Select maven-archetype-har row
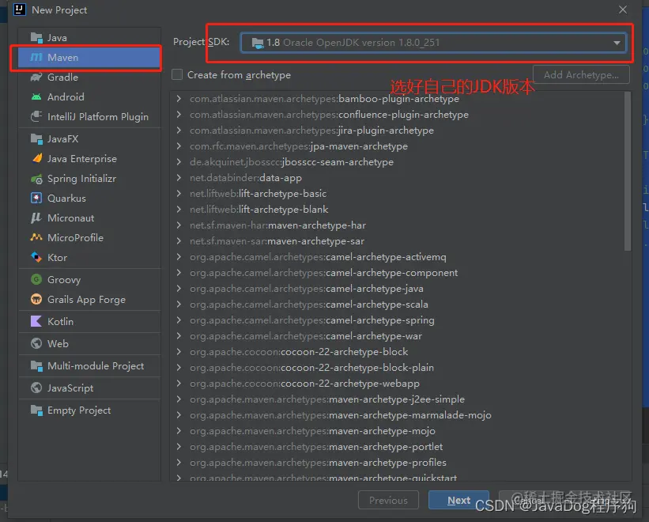Viewport: 649px width, 522px height. click(398, 225)
